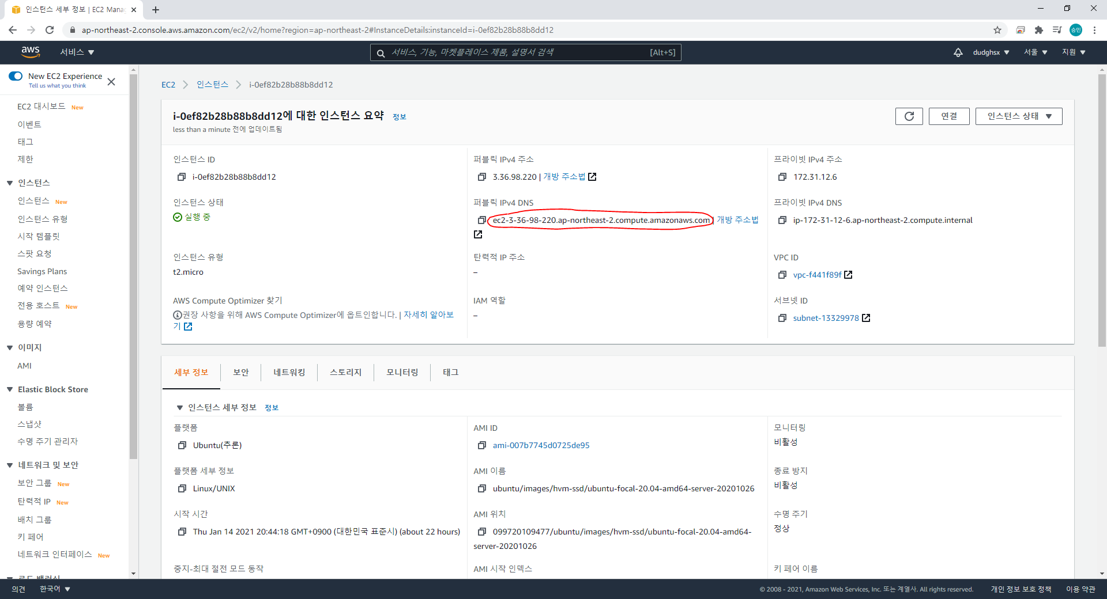Click the main page vertical scrollbar

point(1102,210)
